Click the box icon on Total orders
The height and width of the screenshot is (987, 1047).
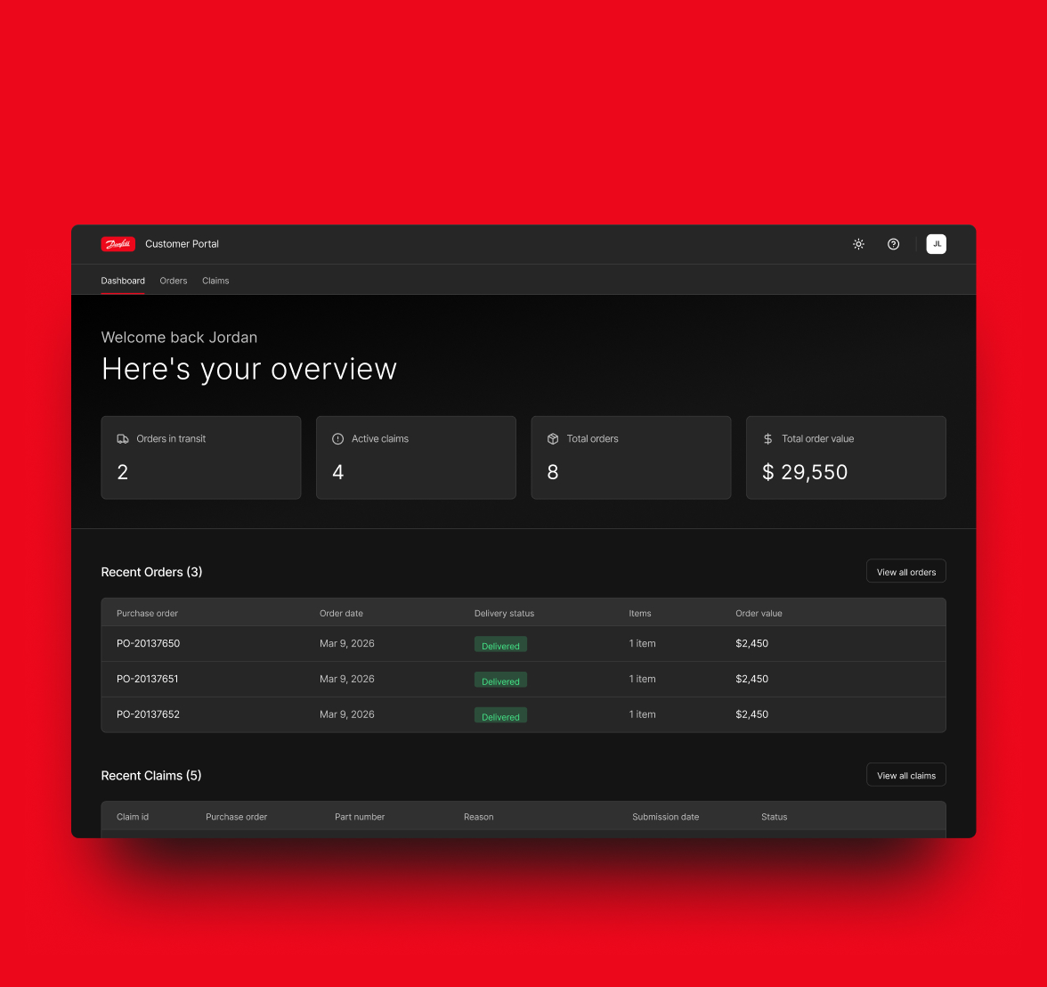point(553,439)
